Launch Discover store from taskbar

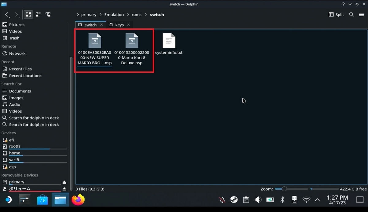tap(42, 200)
